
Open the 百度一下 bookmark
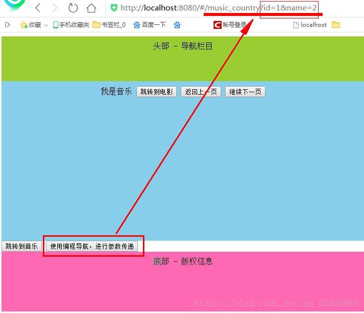150,24
